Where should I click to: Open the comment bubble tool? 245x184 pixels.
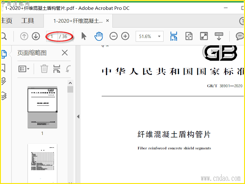240,36
